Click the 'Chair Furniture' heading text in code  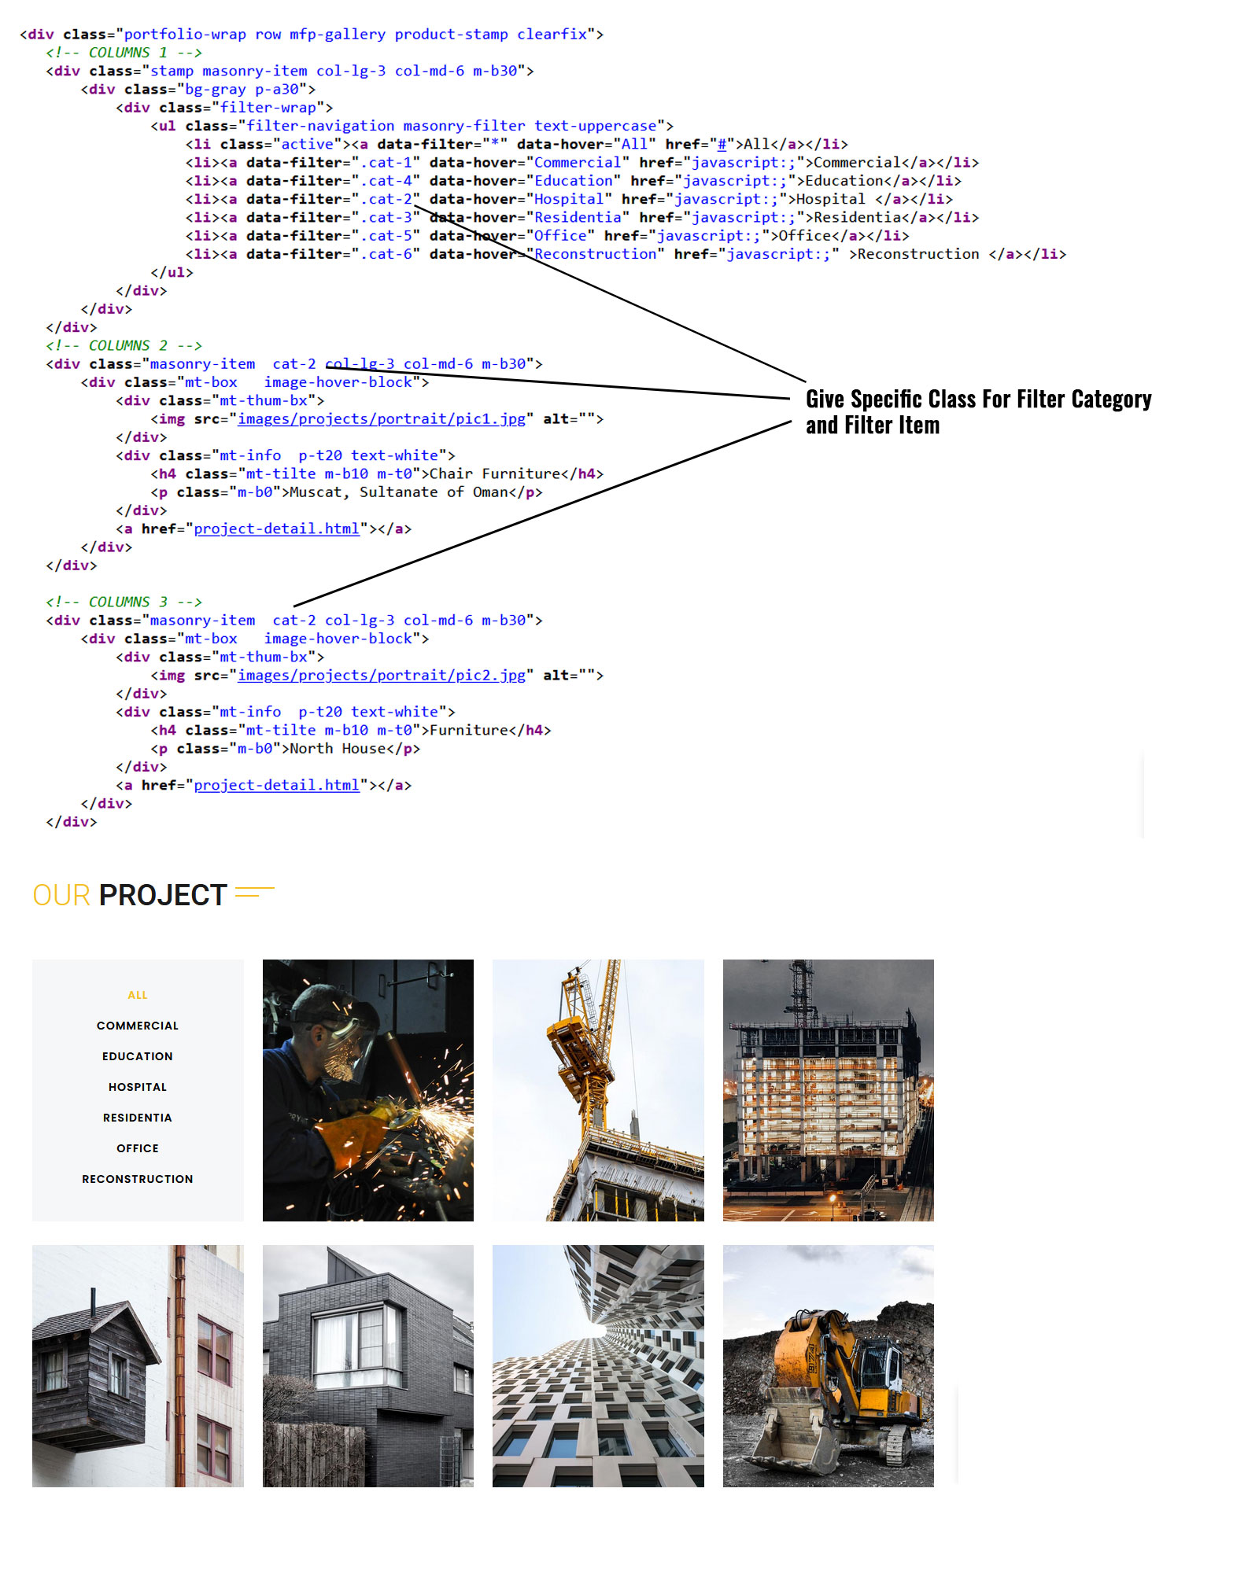coord(495,474)
